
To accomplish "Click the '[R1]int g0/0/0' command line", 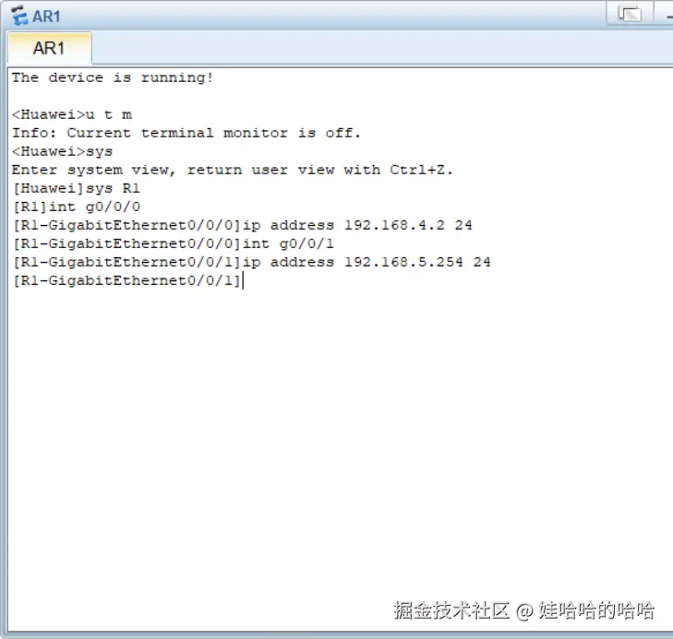I will [x=76, y=207].
